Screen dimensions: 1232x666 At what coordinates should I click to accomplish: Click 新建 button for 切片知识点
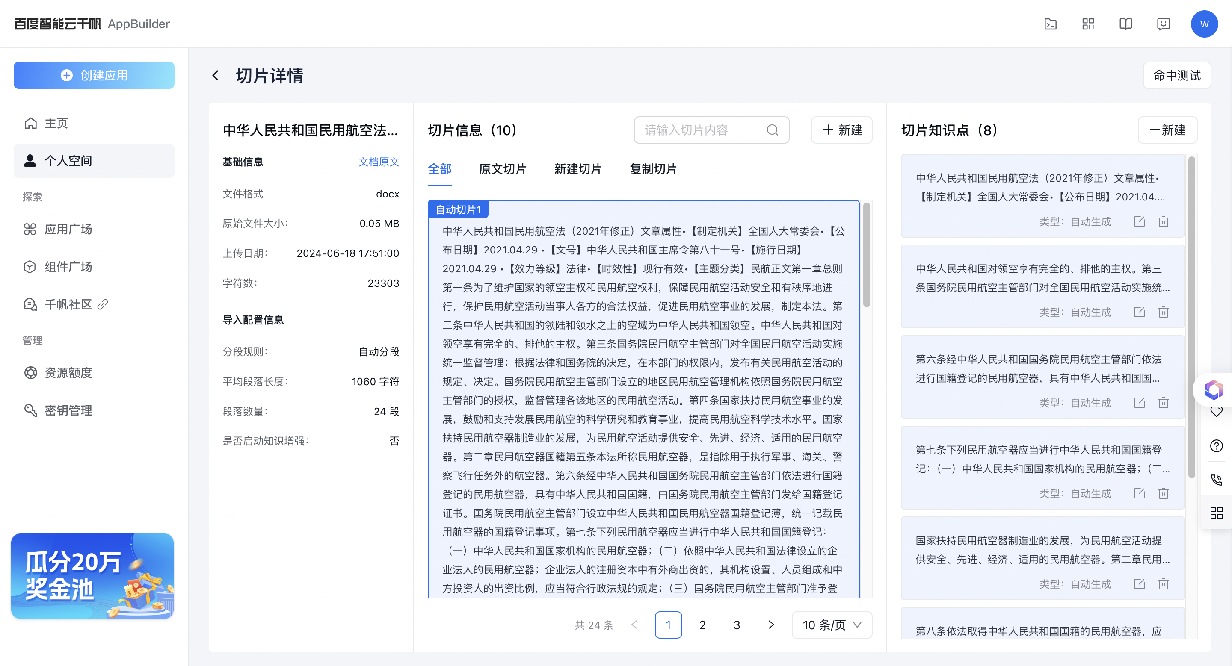point(1167,130)
